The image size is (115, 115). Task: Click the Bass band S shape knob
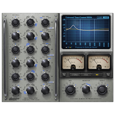30,90
